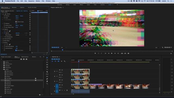Switch to the Metadata tab
Image resolution: width=174 pixels, height=98 pixels.
14,7
